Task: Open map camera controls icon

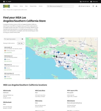Action: point(96,64)
